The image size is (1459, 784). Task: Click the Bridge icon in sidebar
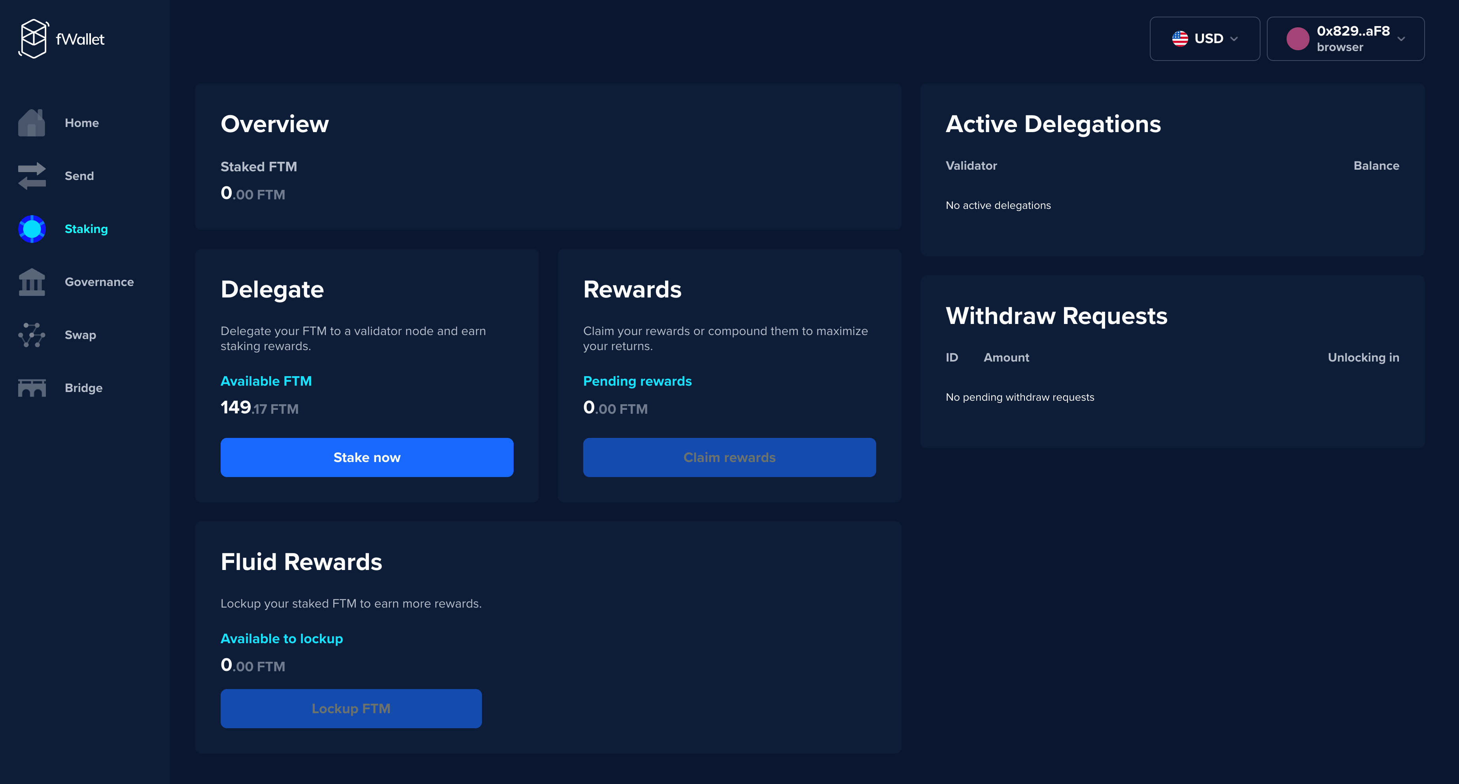click(32, 388)
